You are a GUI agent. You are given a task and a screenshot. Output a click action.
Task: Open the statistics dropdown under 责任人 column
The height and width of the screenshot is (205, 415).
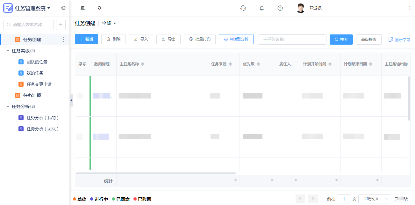pyautogui.click(x=296, y=180)
